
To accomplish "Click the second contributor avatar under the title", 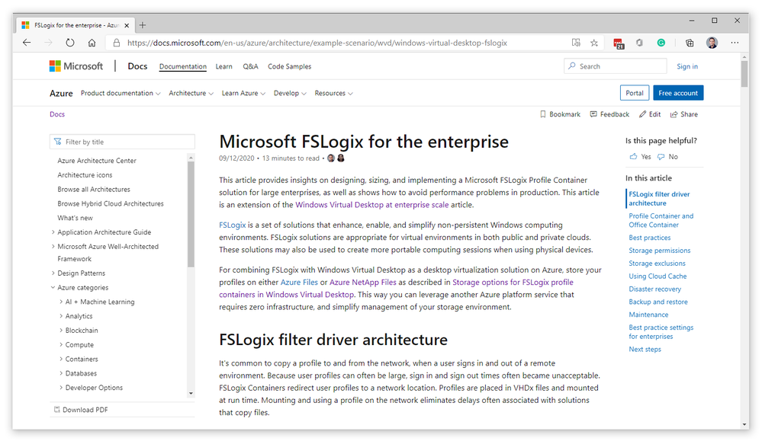I will (341, 158).
